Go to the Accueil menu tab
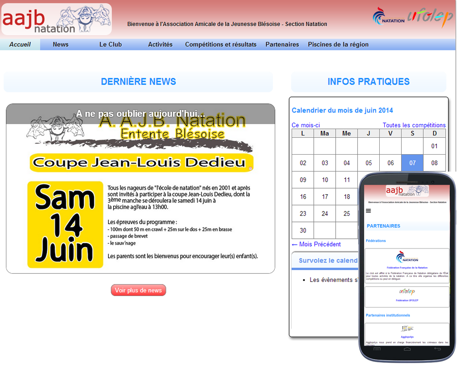This screenshot has height=366, width=458. click(20, 44)
